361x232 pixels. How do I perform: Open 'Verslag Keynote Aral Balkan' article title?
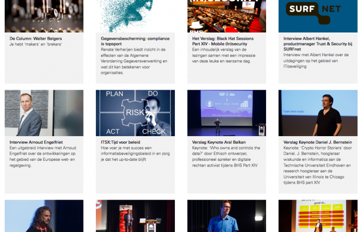219,142
